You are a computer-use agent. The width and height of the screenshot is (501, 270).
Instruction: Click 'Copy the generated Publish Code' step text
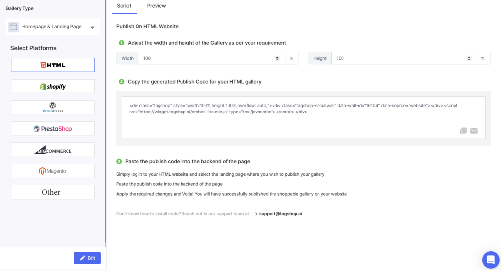tap(195, 82)
